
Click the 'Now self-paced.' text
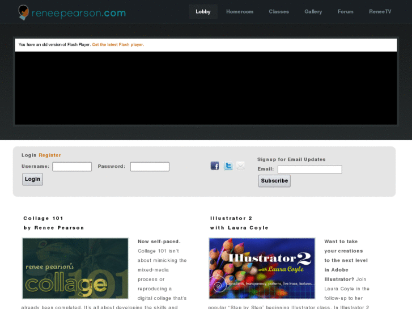pos(159,242)
